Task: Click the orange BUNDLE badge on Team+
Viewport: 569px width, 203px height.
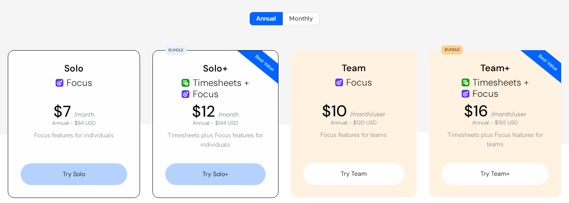Action: tap(452, 50)
